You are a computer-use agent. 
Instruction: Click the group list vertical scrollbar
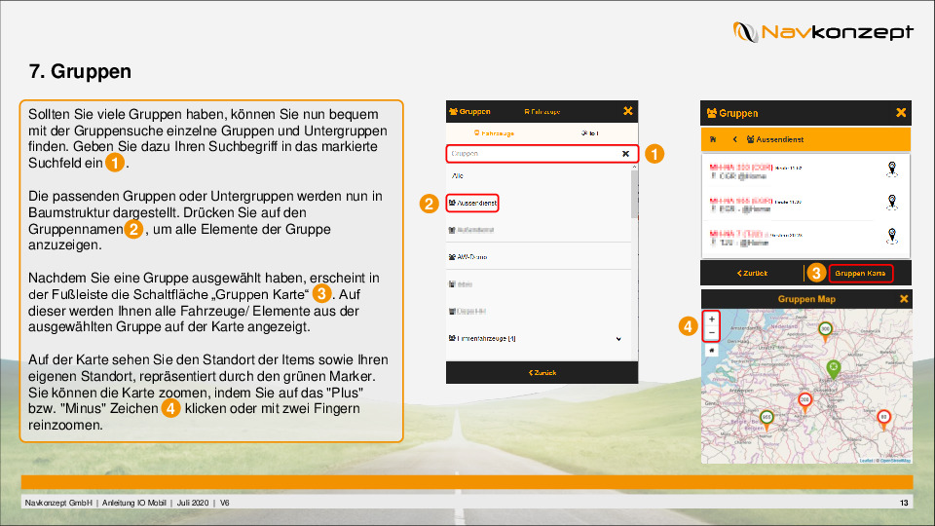pos(634,194)
